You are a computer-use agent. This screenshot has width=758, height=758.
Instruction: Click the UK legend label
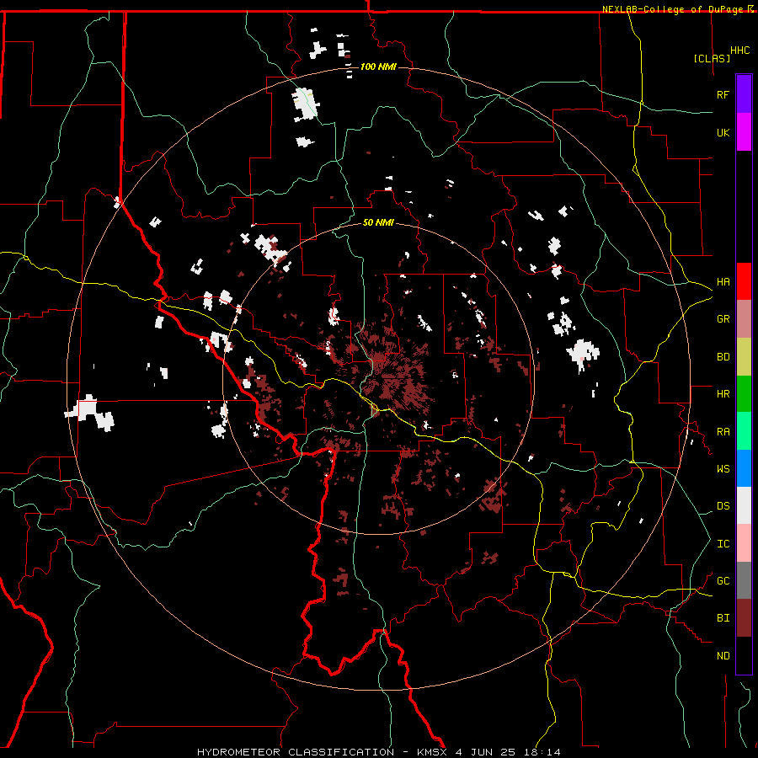pos(723,132)
